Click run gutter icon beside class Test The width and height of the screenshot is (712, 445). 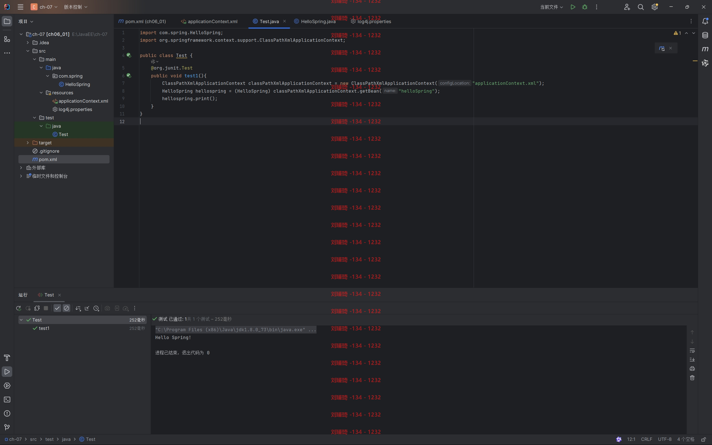(x=129, y=55)
